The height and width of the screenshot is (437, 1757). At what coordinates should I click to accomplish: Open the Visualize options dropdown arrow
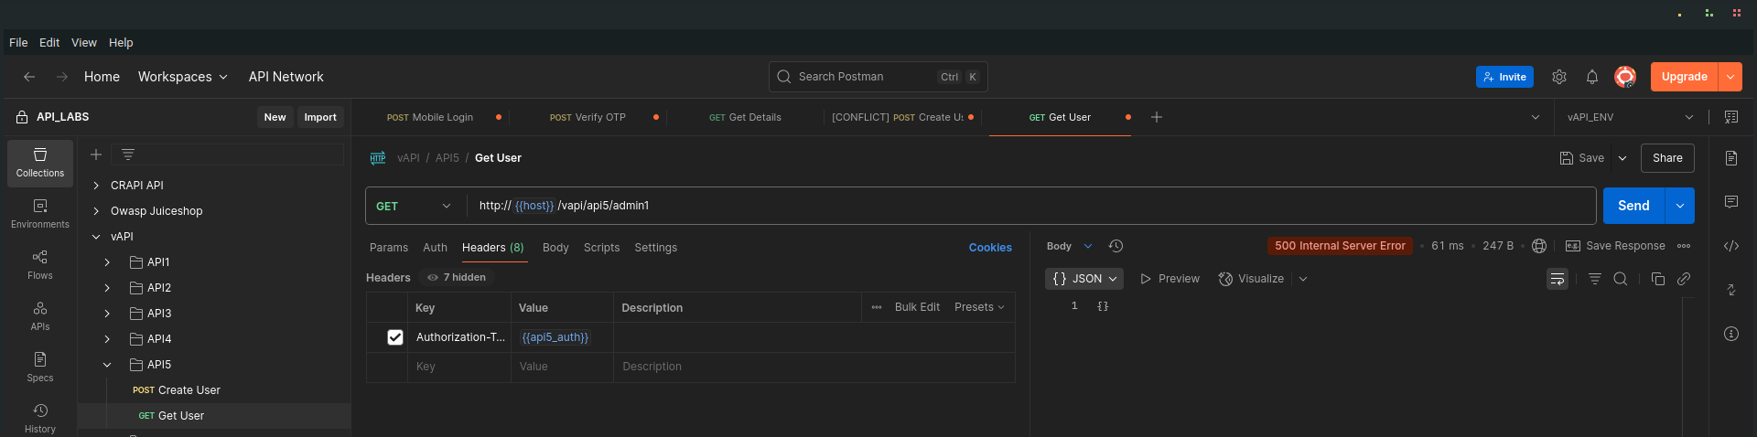1303,279
